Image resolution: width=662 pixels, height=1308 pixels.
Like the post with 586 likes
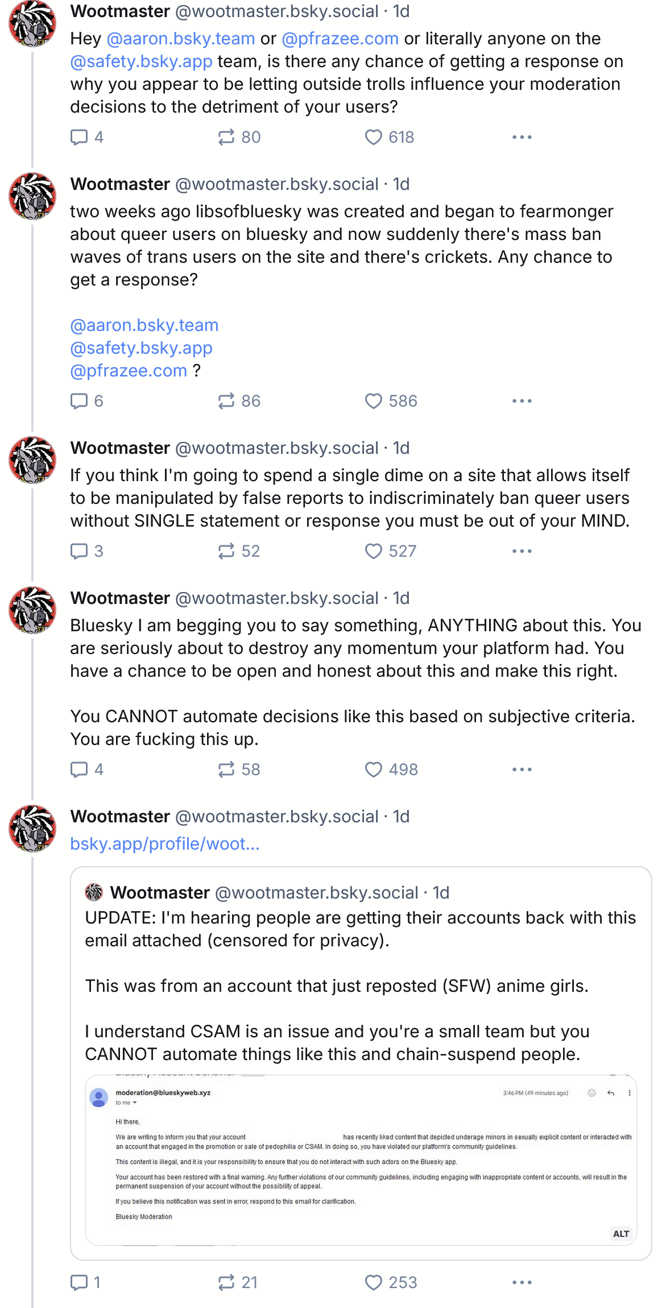[x=373, y=401]
